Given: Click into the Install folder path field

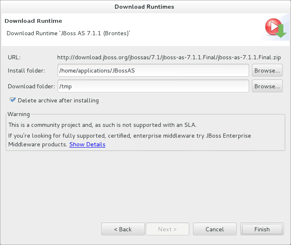Looking at the screenshot, I should click(x=153, y=70).
